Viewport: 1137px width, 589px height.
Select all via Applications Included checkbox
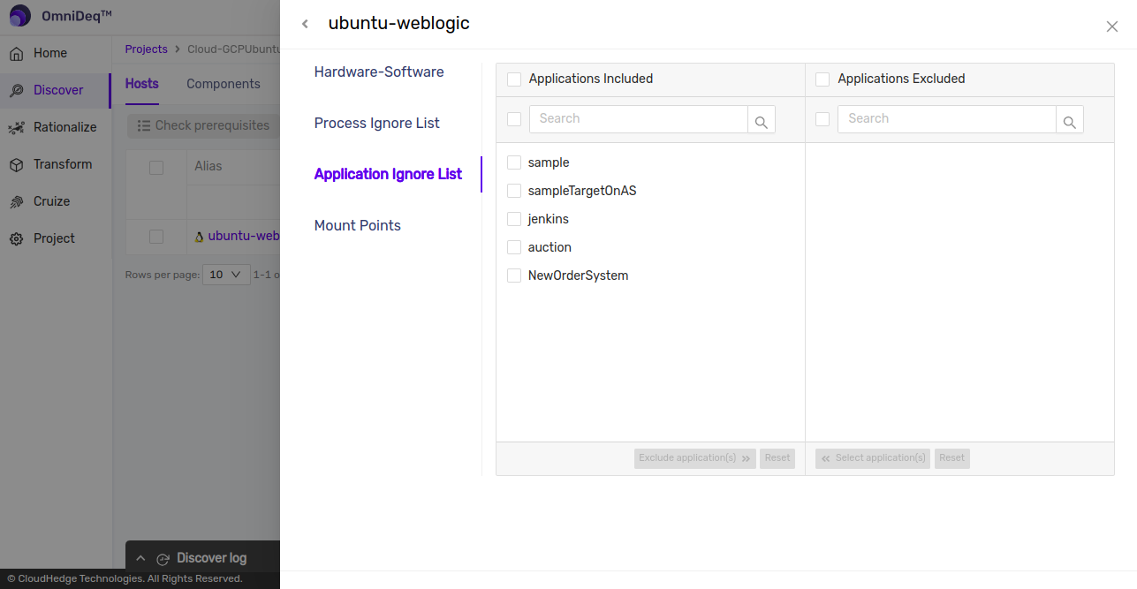[514, 79]
